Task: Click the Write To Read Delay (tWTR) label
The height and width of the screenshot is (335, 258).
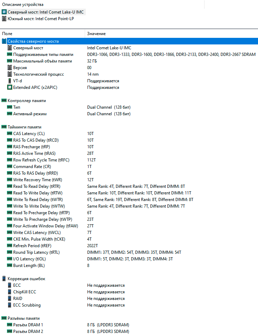Action: 38,200
